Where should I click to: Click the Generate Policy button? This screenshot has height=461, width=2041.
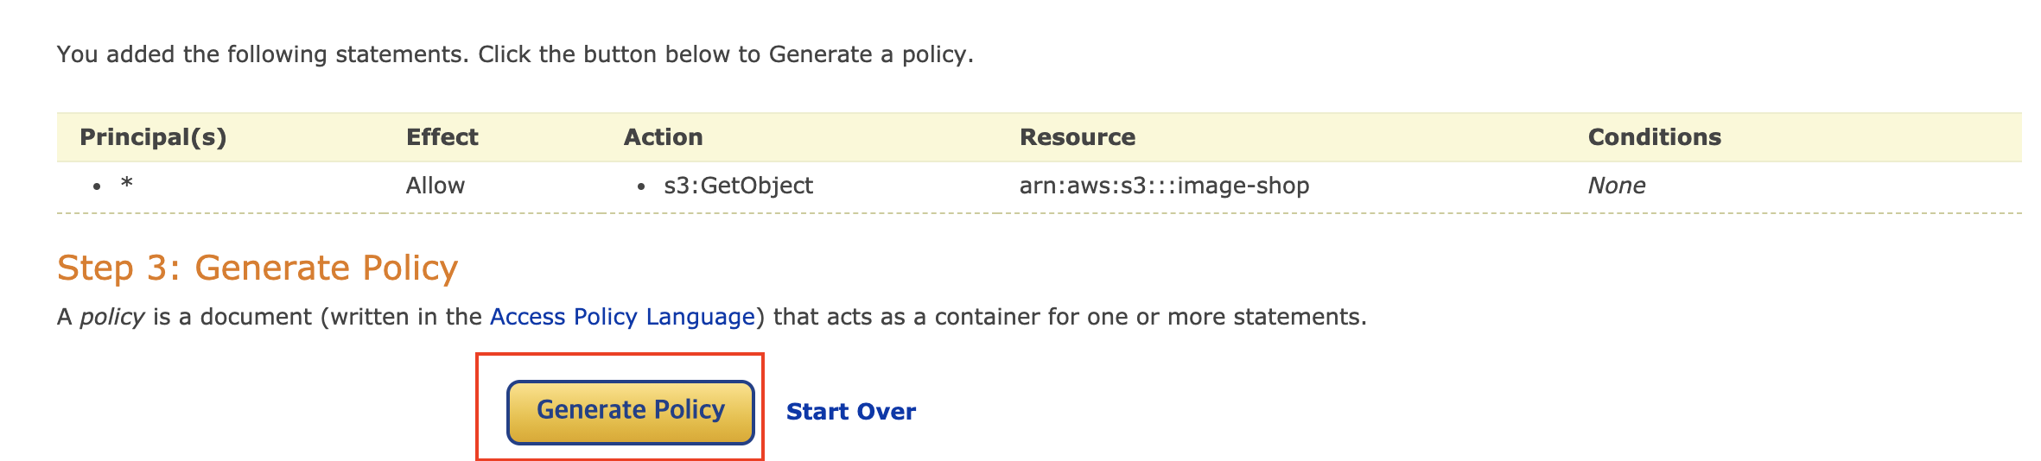pos(630,411)
